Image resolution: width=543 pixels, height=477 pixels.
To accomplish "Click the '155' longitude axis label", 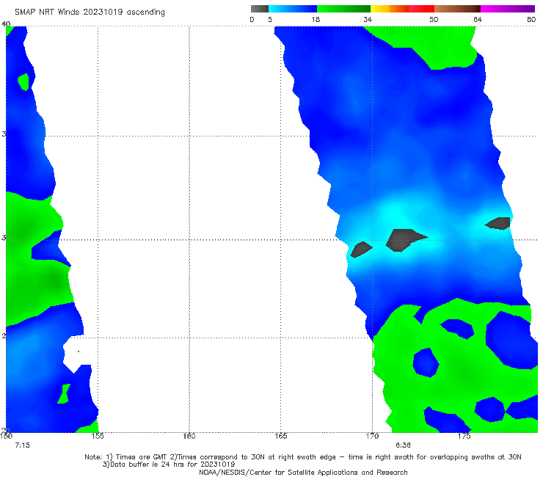I will (98, 436).
